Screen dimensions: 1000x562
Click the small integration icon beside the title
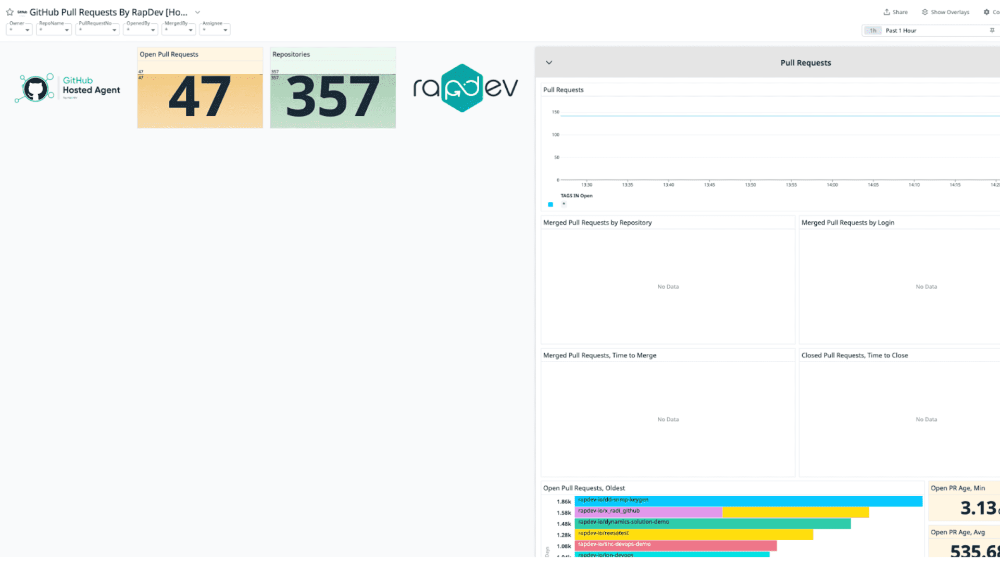click(x=22, y=12)
